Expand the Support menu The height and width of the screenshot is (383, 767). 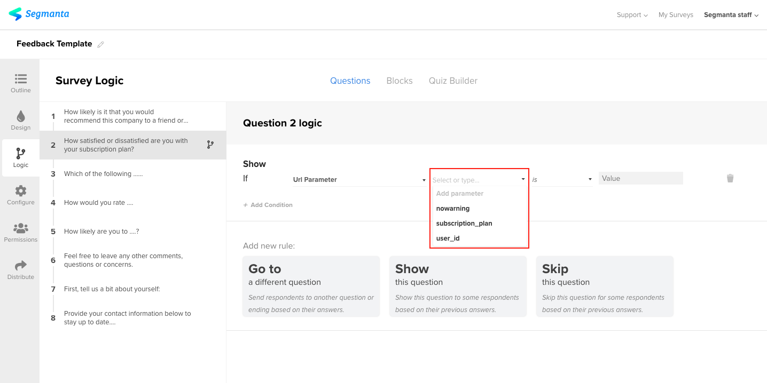click(632, 15)
